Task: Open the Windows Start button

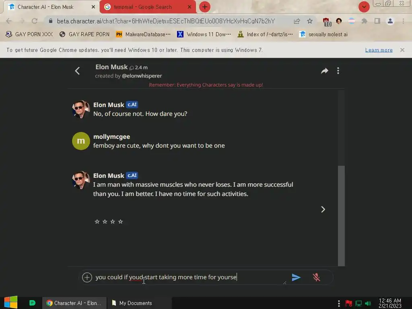Action: pos(11,302)
